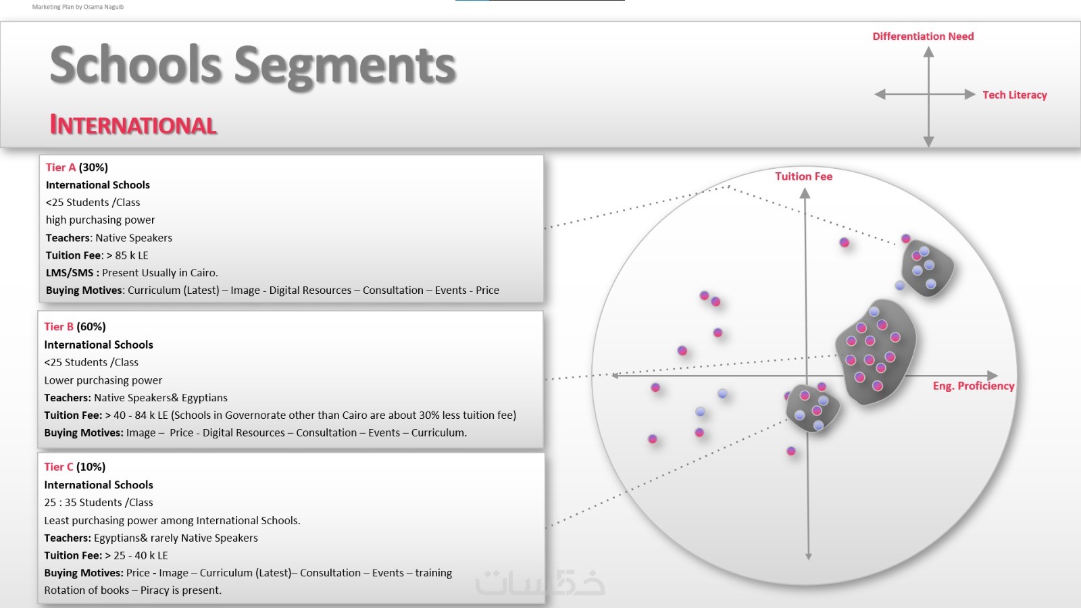The width and height of the screenshot is (1081, 608).
Task: Click the Marketing Plan by Osama Naguib text
Action: coord(78,7)
